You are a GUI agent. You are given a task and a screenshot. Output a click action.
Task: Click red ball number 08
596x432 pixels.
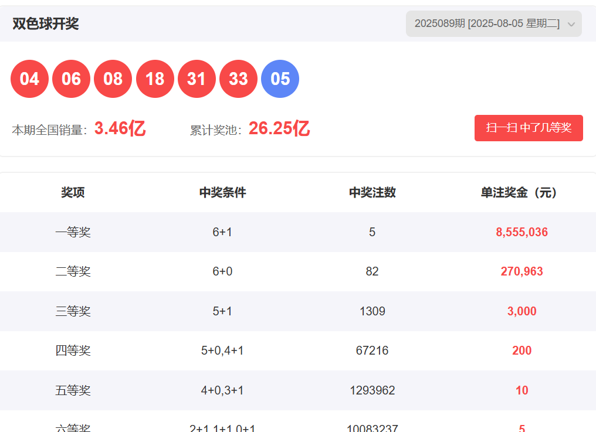click(x=113, y=79)
